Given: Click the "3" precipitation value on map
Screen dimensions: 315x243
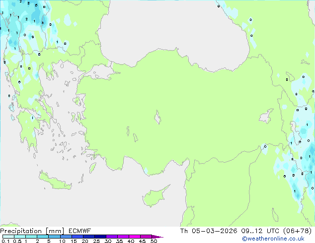Looking at the screenshot, I should pyautogui.click(x=42, y=23).
